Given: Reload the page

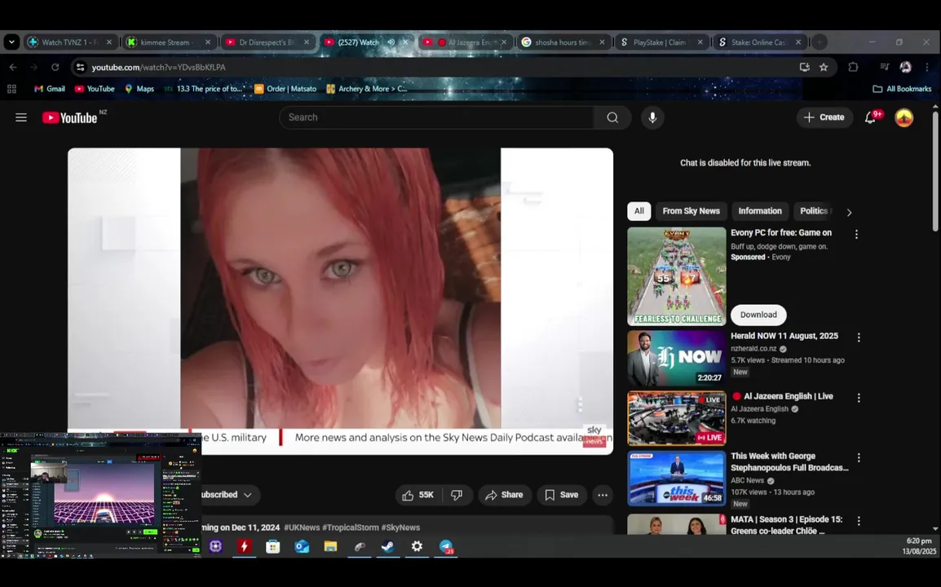Looking at the screenshot, I should pyautogui.click(x=55, y=67).
